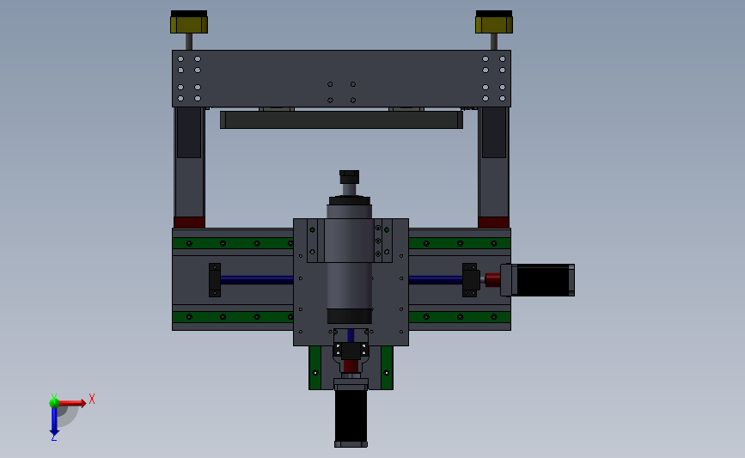
Task: Select the red coupling above the bottom stepper motor
Action: pyautogui.click(x=351, y=366)
